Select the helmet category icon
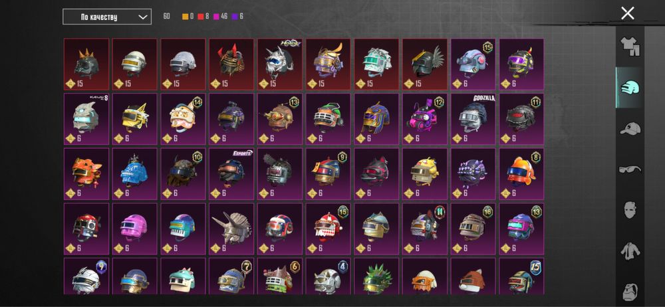 tap(630, 87)
